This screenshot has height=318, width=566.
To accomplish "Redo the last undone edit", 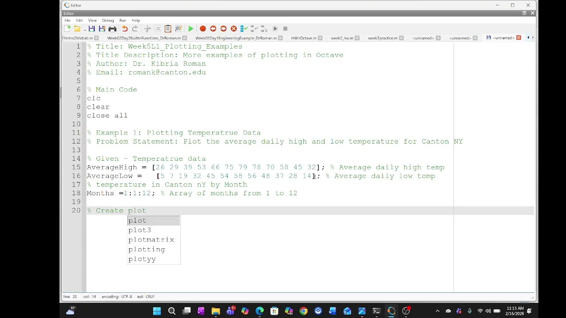I will (x=135, y=29).
